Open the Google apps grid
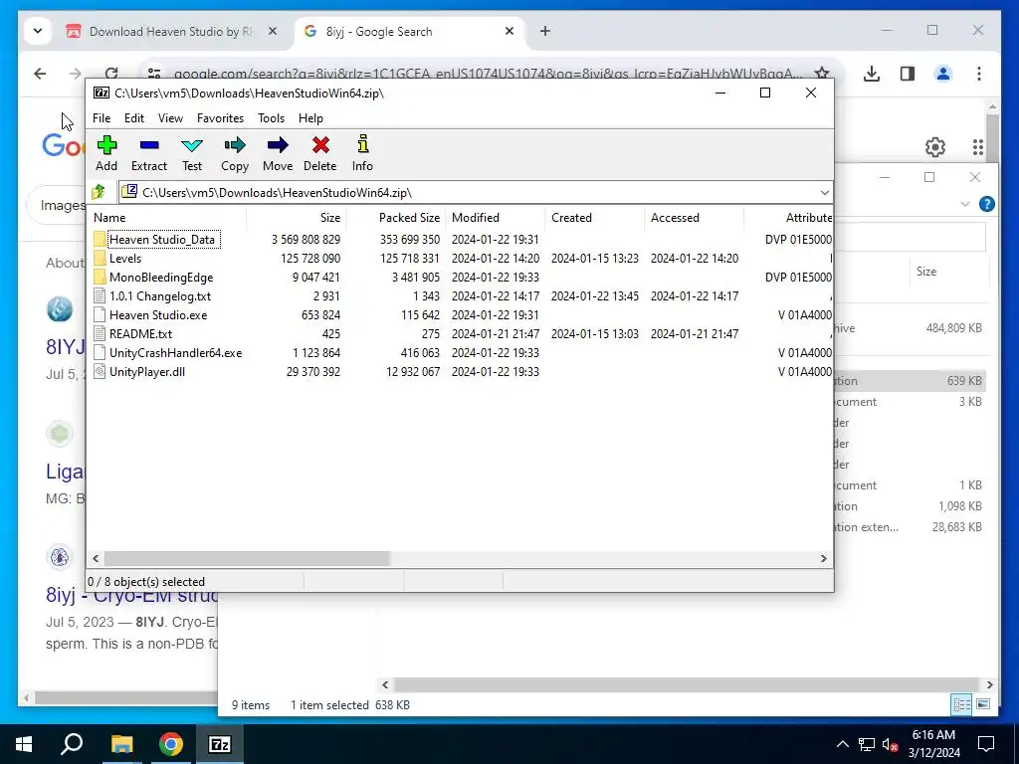This screenshot has width=1019, height=764. (x=978, y=147)
